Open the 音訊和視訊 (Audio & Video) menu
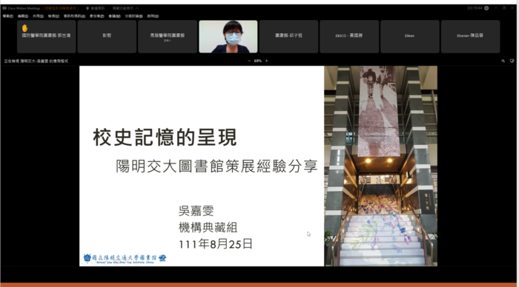 [x=74, y=16]
